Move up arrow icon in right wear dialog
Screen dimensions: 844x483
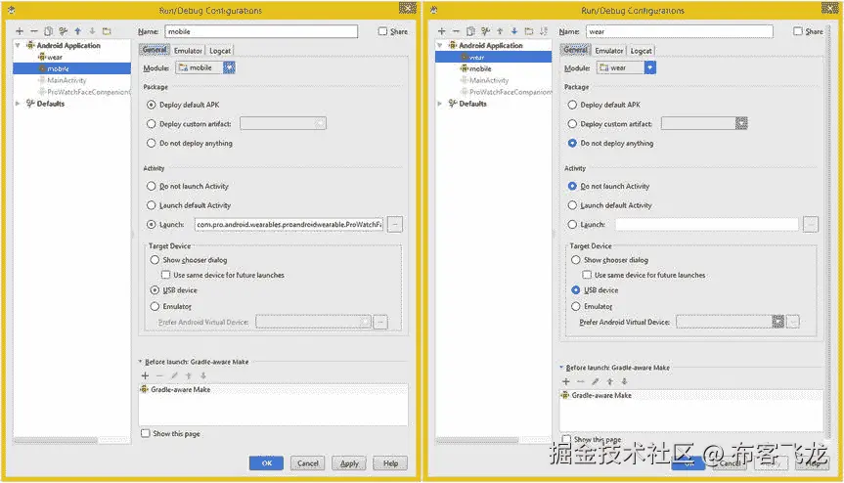point(500,31)
